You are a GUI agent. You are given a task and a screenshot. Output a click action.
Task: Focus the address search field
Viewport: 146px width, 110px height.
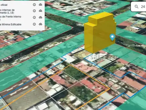(x=138, y=7)
